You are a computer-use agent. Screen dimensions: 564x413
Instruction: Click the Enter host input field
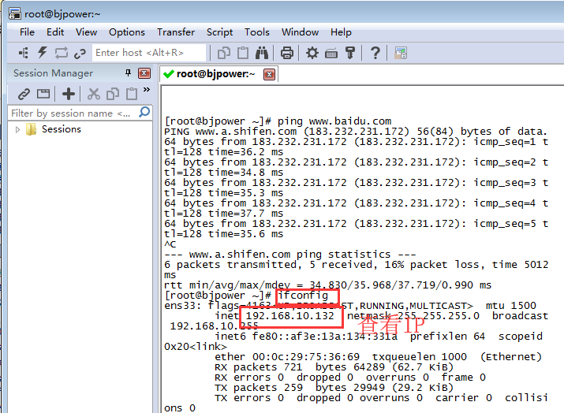(x=148, y=53)
